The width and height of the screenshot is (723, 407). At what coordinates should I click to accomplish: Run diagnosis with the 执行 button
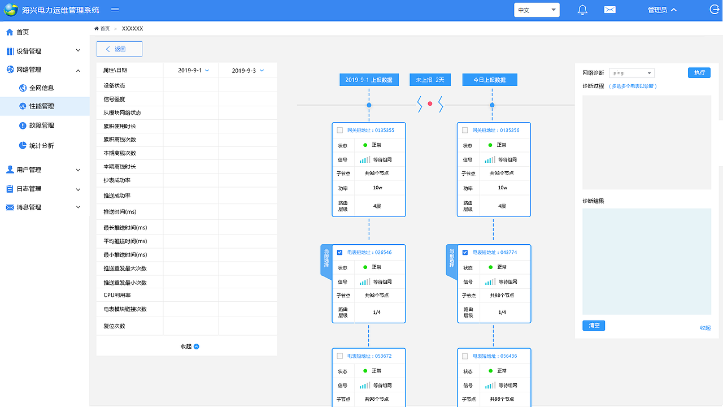click(699, 73)
